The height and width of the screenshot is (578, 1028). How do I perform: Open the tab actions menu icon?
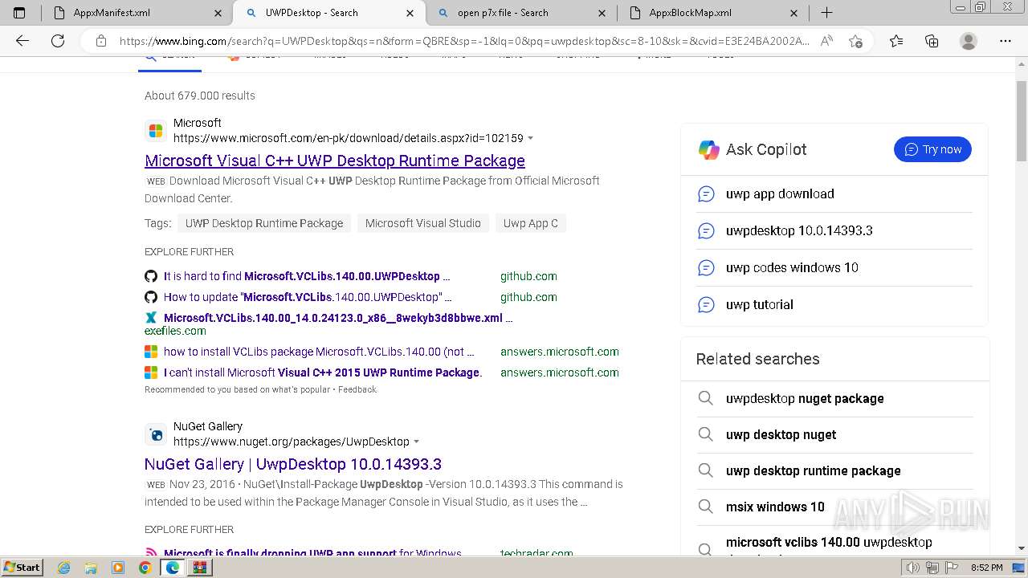pyautogui.click(x=19, y=13)
